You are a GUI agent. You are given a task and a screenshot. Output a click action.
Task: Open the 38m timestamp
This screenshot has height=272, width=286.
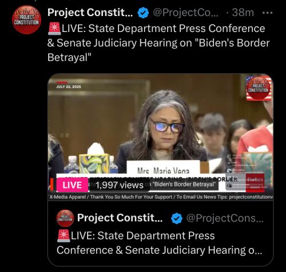pyautogui.click(x=243, y=13)
